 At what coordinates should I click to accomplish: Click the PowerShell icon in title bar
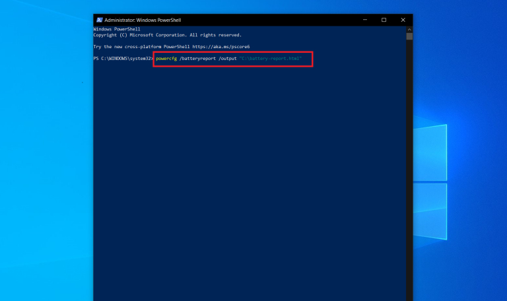point(99,20)
